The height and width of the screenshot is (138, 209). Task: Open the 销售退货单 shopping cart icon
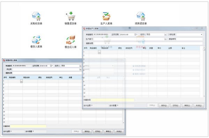pyautogui.click(x=70, y=16)
